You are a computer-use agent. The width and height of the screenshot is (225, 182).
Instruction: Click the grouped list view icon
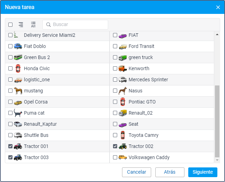pos(21,25)
